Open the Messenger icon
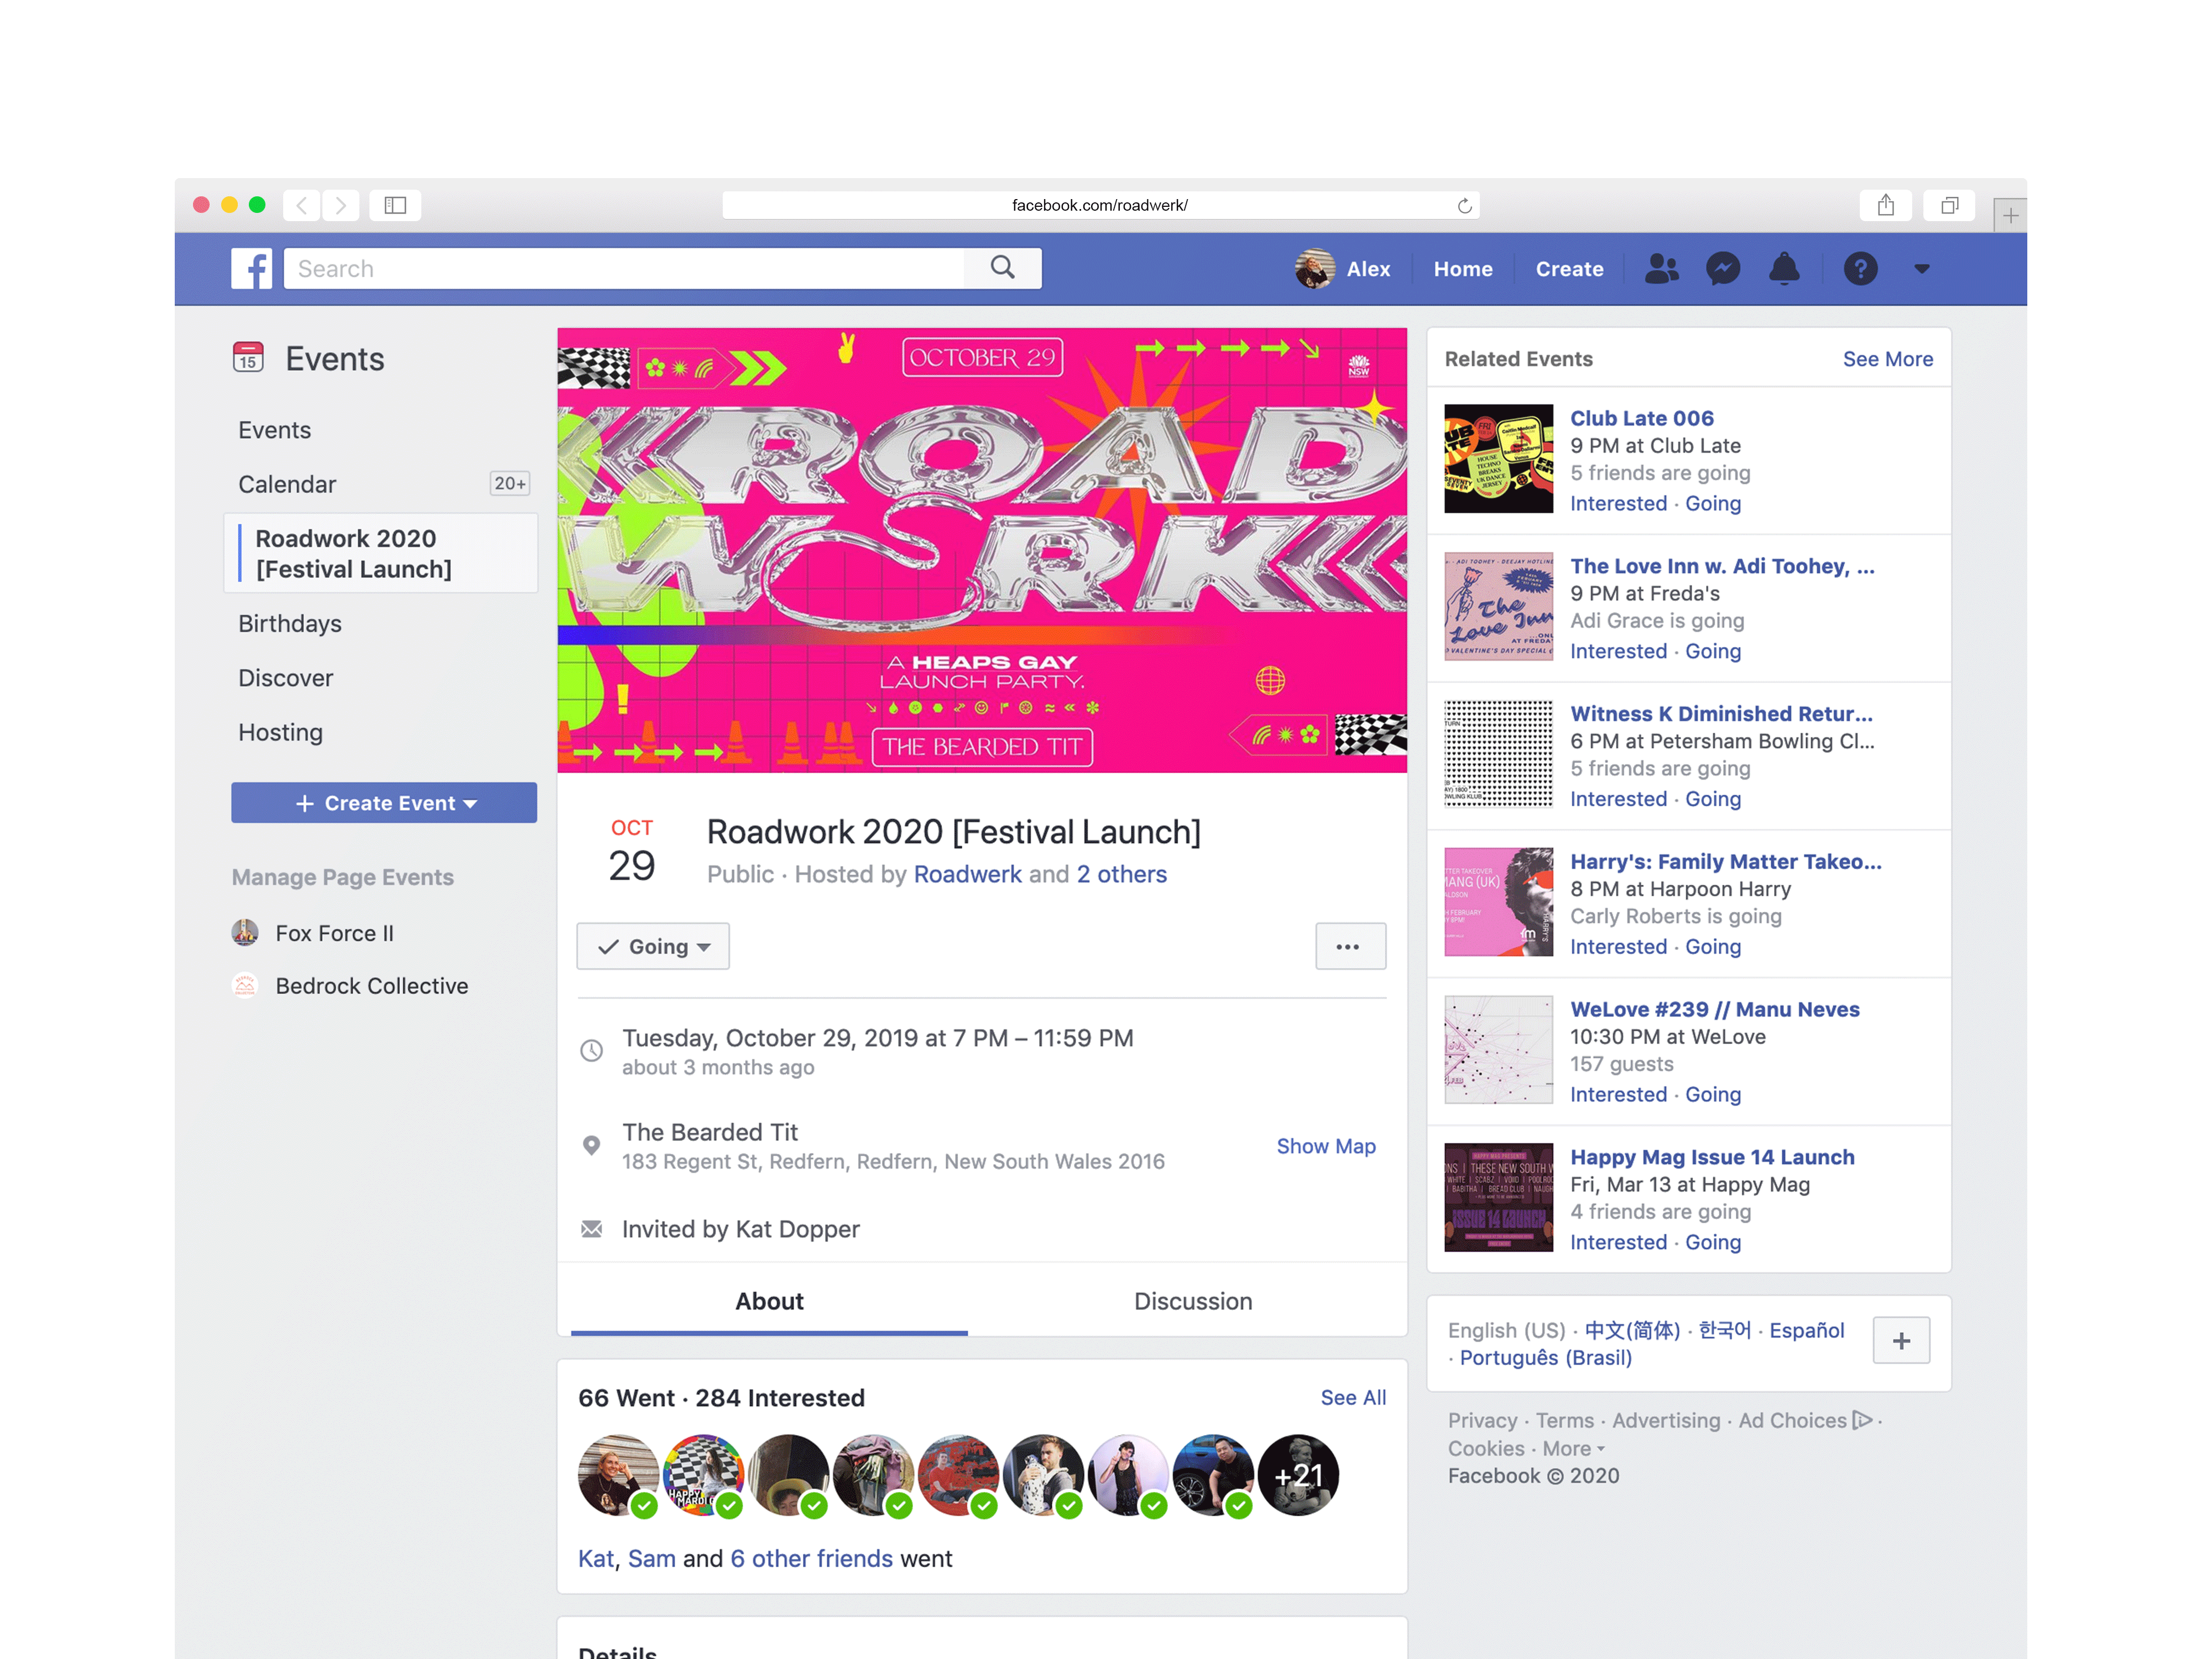 coord(1723,268)
